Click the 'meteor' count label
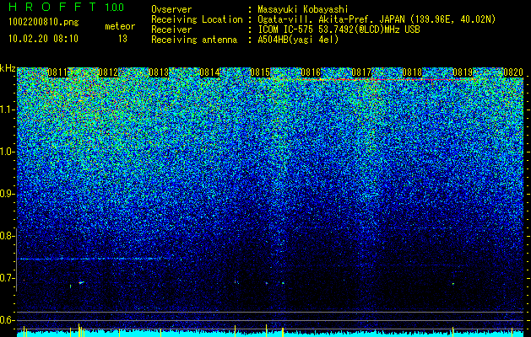The width and height of the screenshot is (531, 337). [120, 26]
